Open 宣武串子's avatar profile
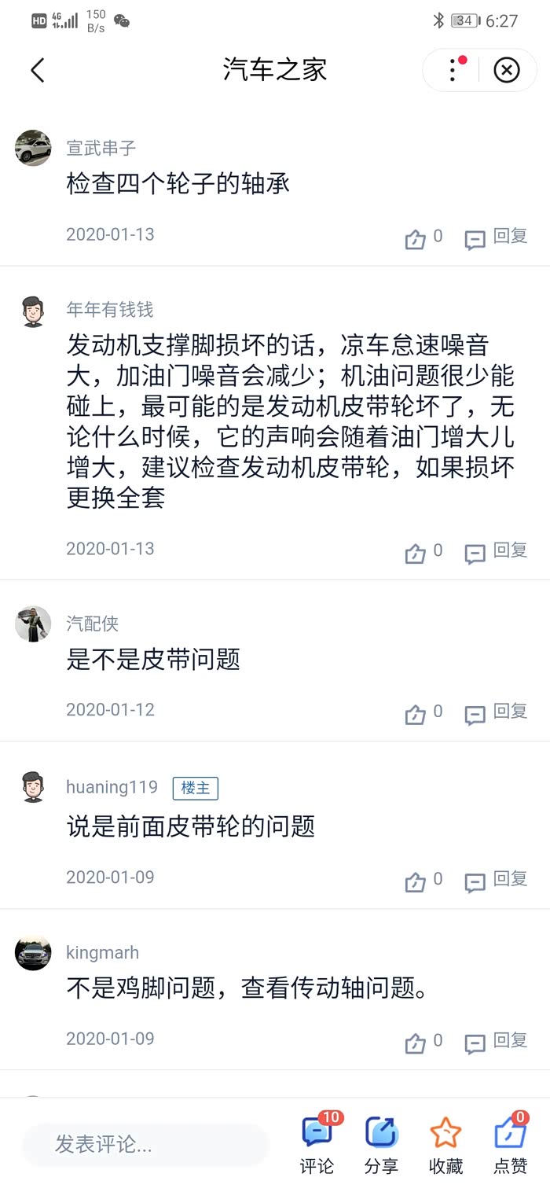 pos(33,148)
